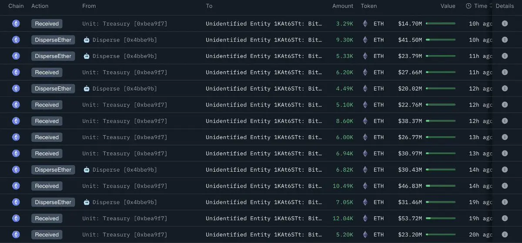
Task: Click ETH token icon beside 10.49K amount
Action: [365, 186]
